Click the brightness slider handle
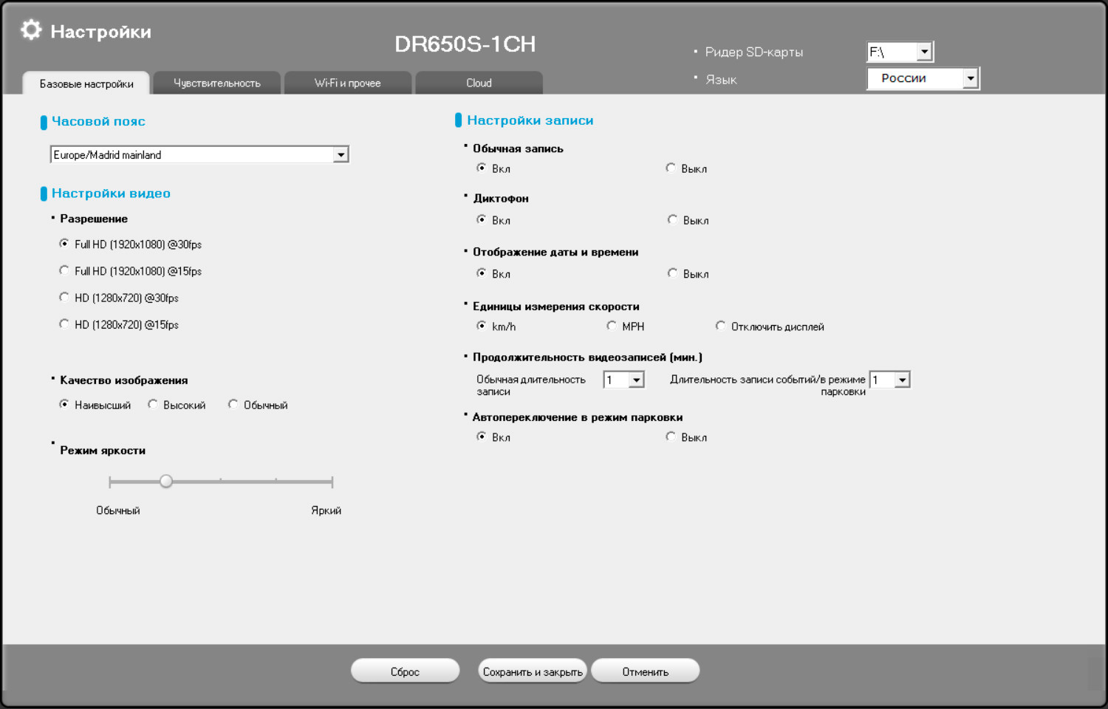This screenshot has width=1108, height=709. click(x=166, y=482)
